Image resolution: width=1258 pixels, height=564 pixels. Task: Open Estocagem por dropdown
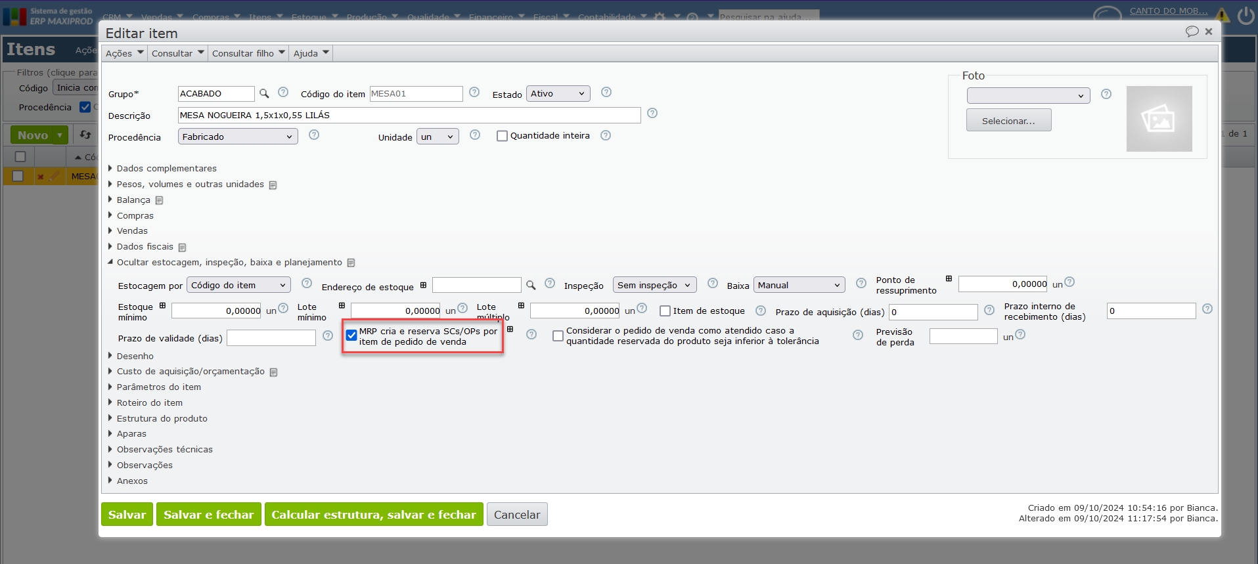[x=238, y=285]
